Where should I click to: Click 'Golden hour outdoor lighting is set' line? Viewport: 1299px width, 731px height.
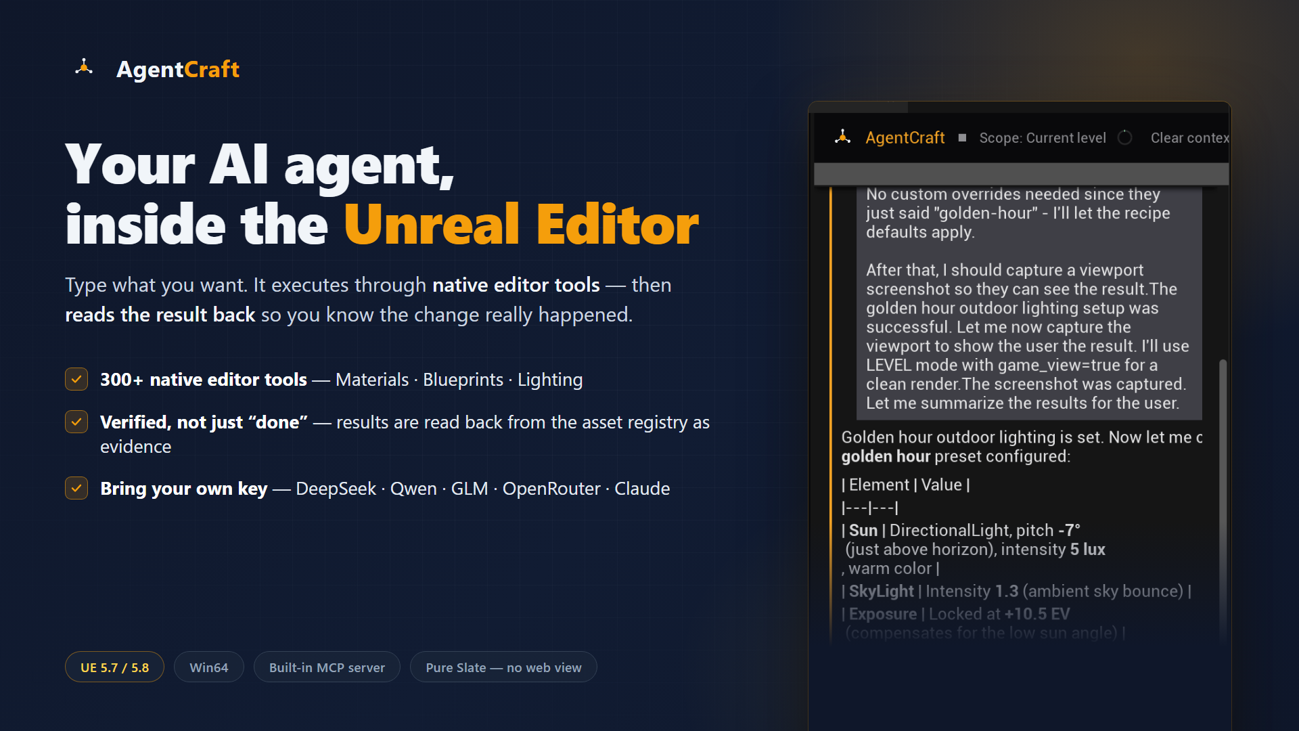pos(1022,437)
